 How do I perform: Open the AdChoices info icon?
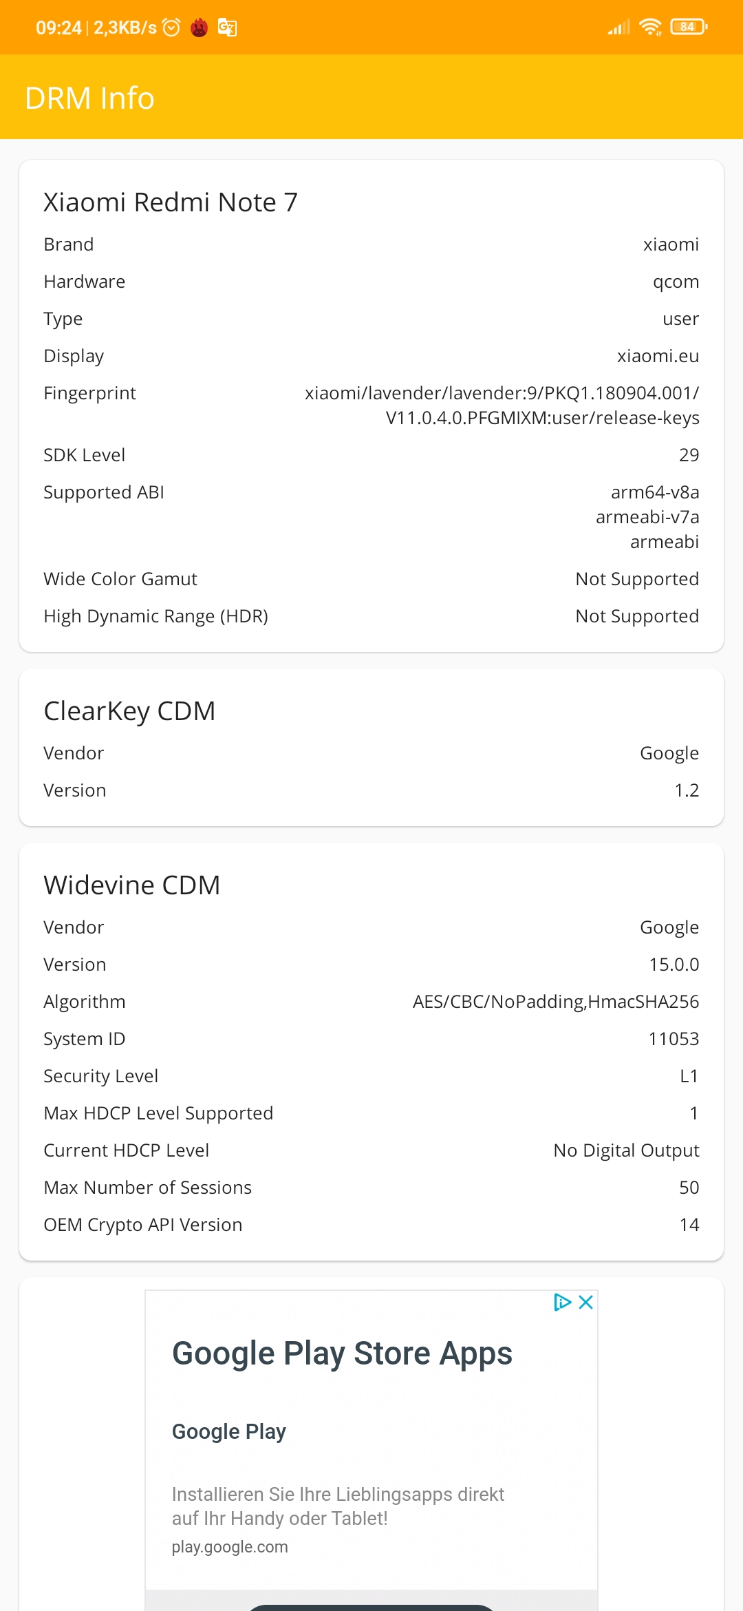pyautogui.click(x=563, y=1302)
